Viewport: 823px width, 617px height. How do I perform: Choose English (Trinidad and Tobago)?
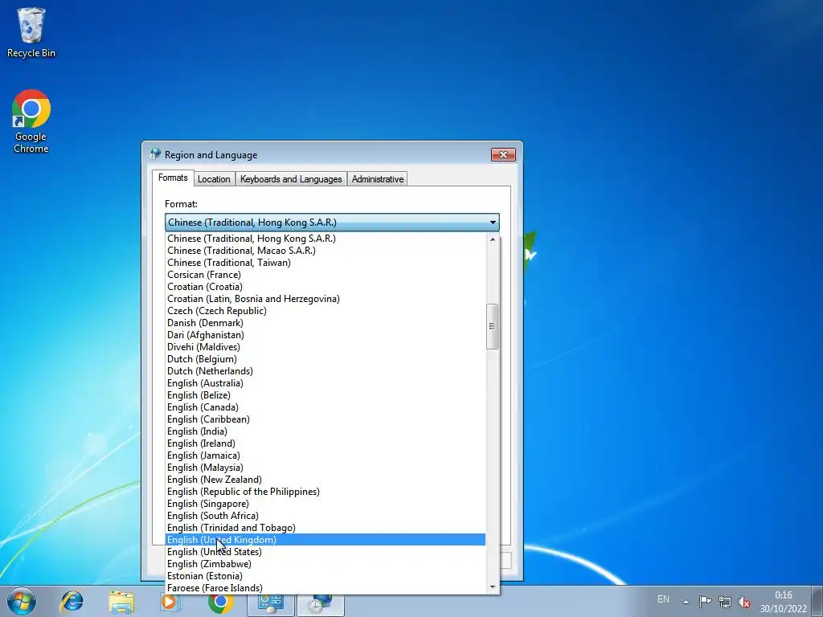point(326,528)
